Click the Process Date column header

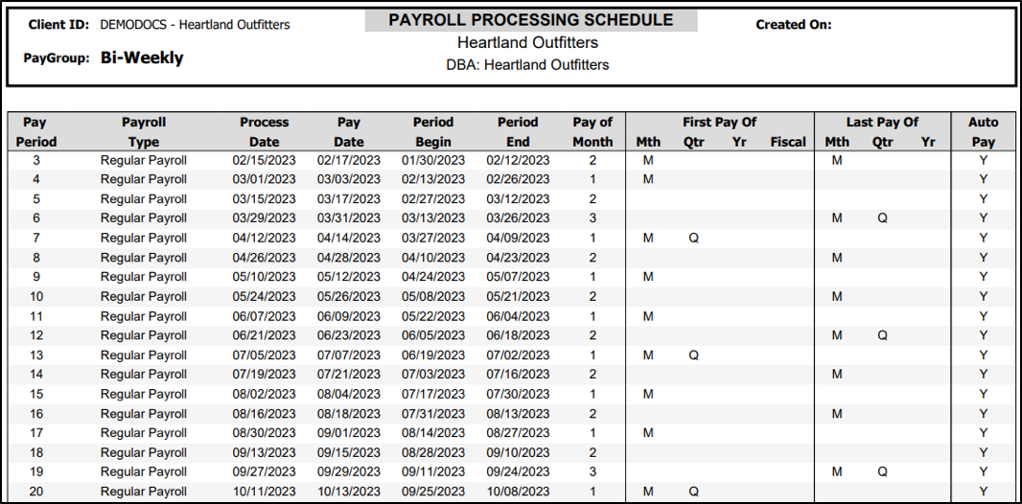tap(264, 132)
